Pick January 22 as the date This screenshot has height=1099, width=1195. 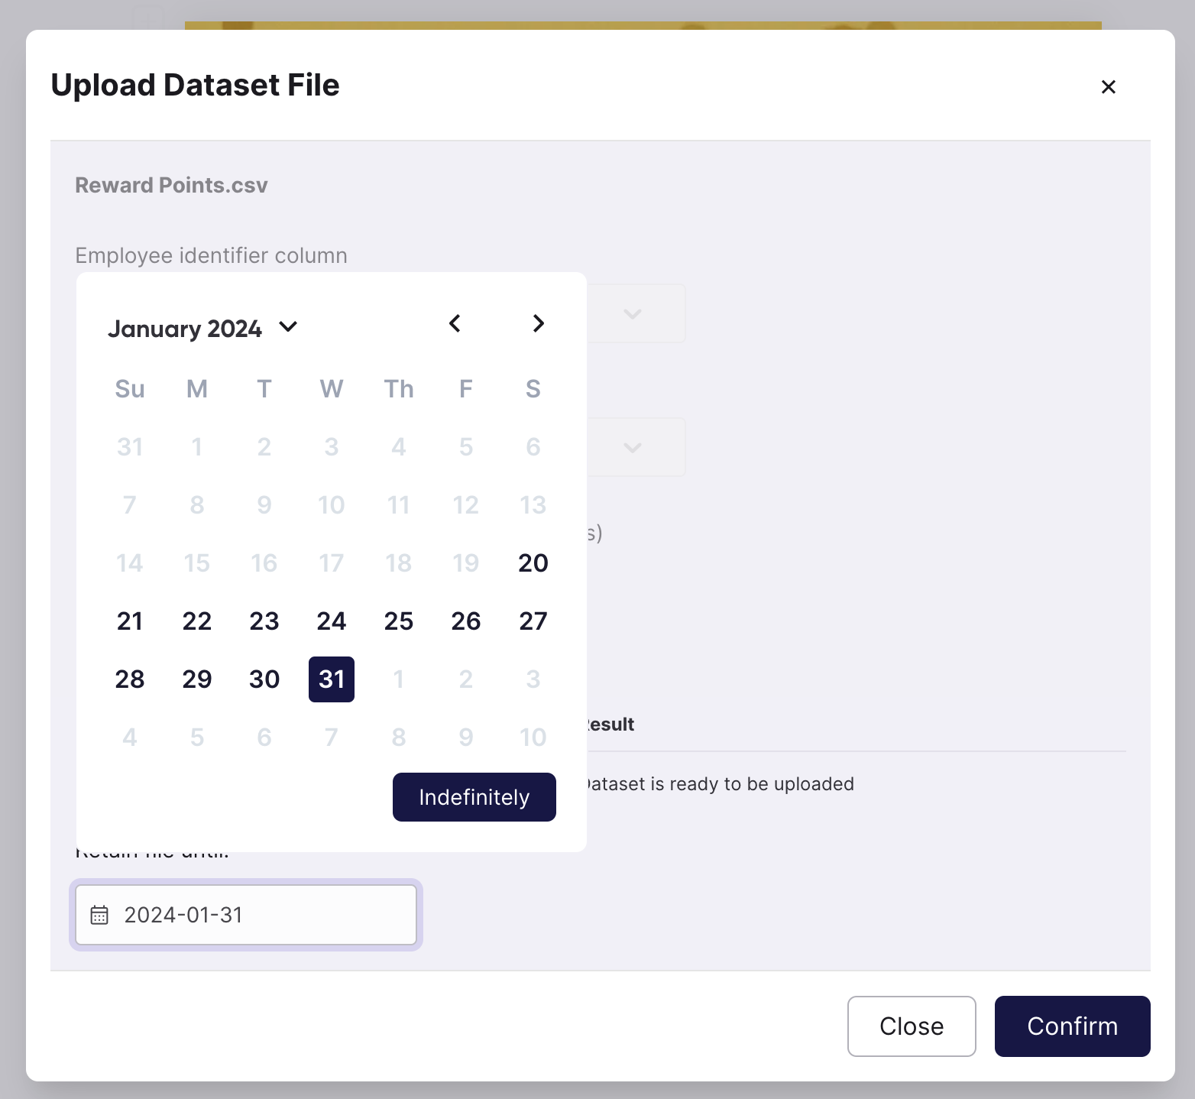[x=197, y=621]
